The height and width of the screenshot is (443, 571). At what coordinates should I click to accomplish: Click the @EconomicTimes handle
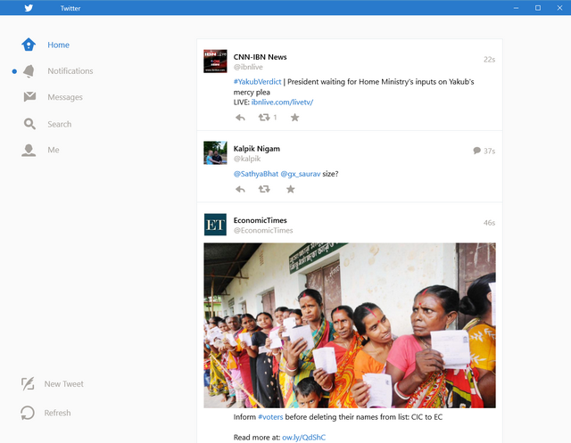click(x=263, y=230)
